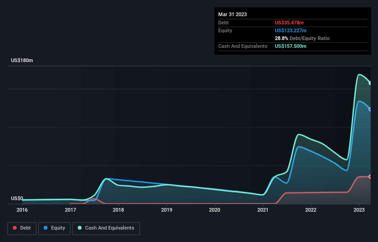Viewport: 378px width, 242px height.
Task: Click the 28.8% Debt/Equity Ratio text
Action: [x=302, y=38]
